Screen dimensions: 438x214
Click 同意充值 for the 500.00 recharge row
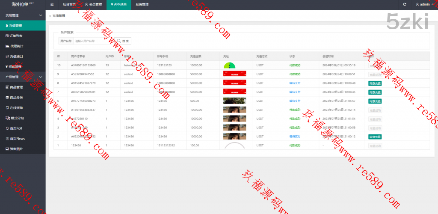coord(375,101)
